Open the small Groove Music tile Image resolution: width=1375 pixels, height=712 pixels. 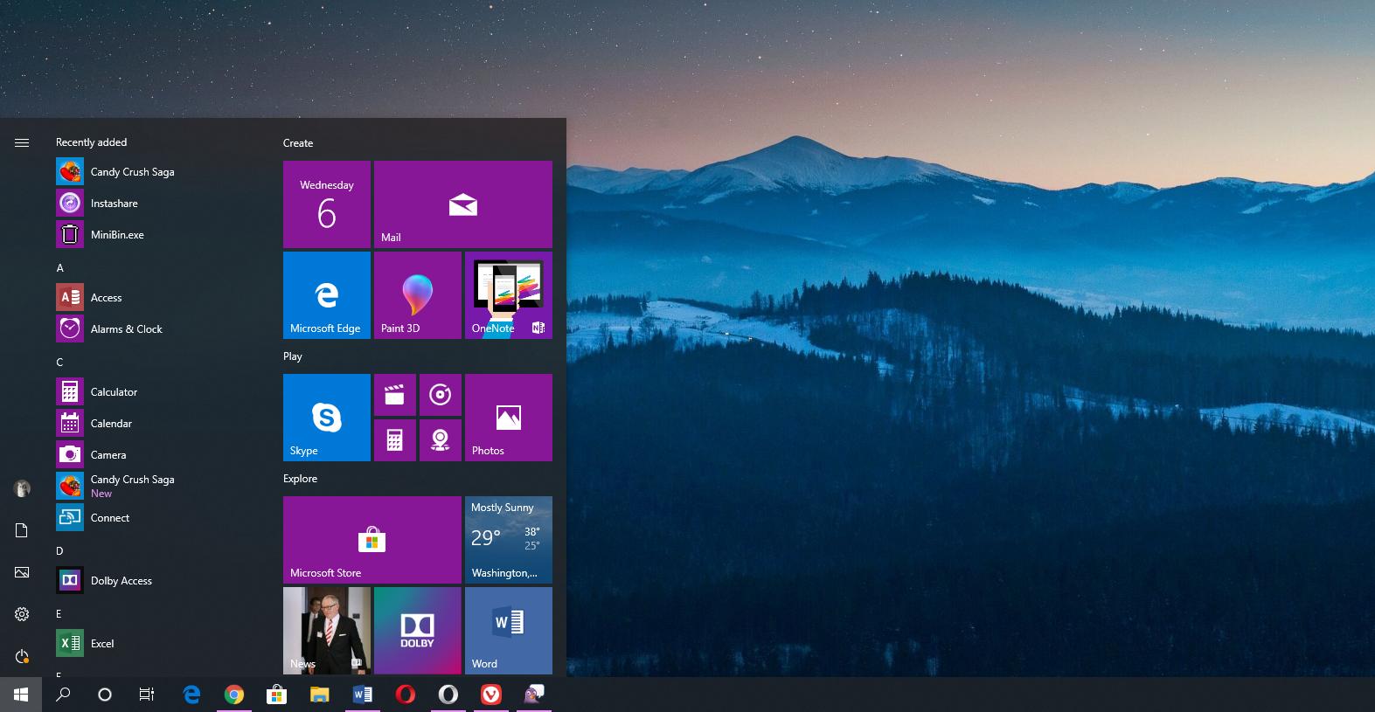(441, 395)
